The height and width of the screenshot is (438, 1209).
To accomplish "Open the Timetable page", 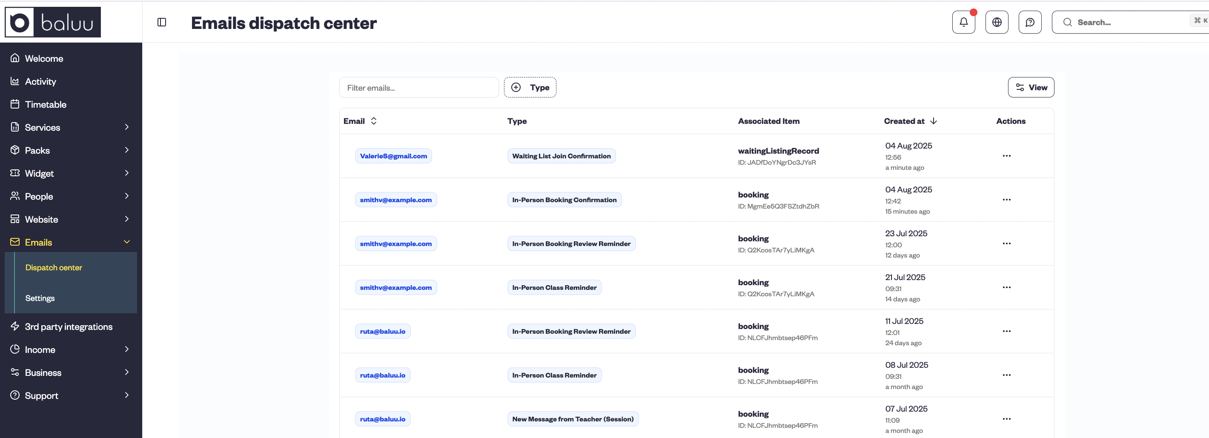I will pos(46,104).
